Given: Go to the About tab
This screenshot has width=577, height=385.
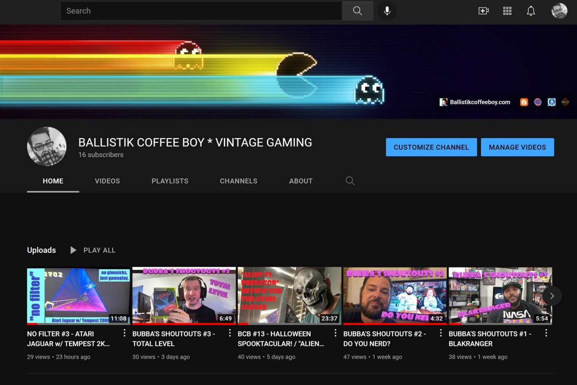Looking at the screenshot, I should pos(300,181).
